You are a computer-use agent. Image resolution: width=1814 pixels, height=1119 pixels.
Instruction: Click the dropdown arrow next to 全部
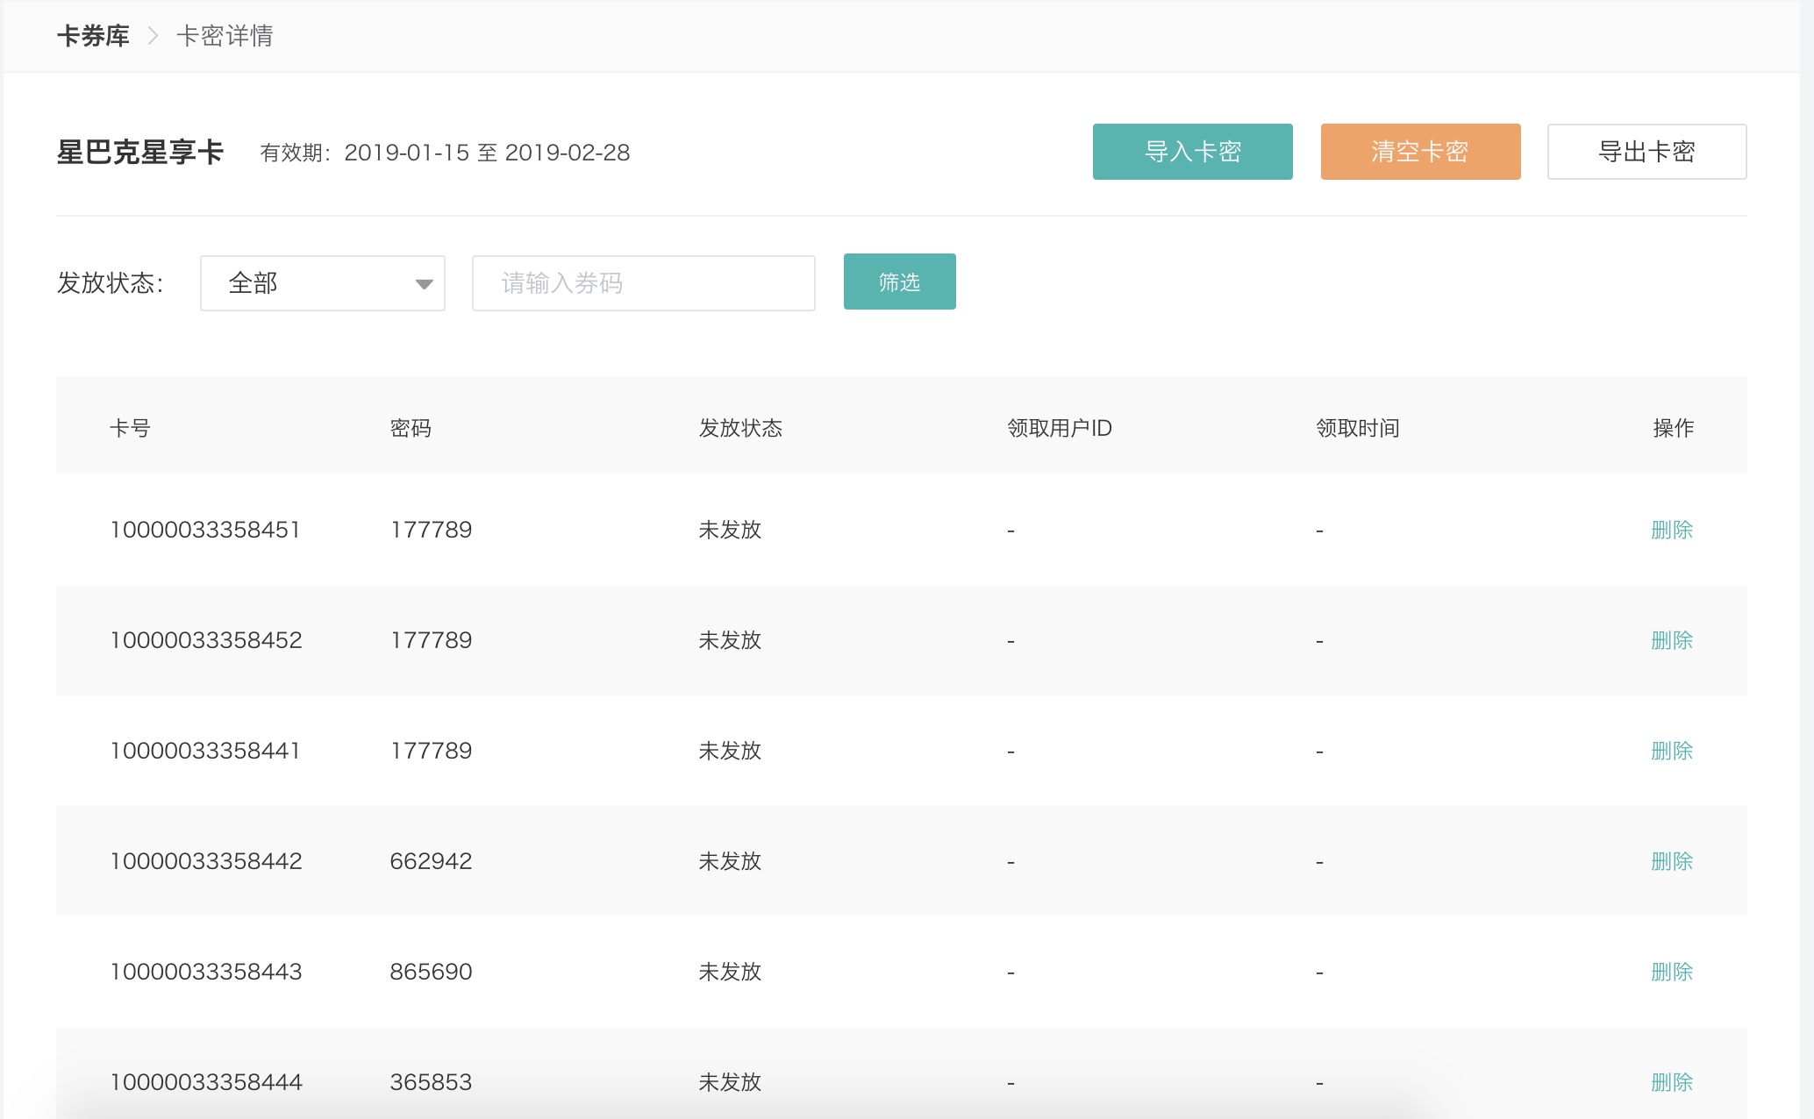point(425,284)
